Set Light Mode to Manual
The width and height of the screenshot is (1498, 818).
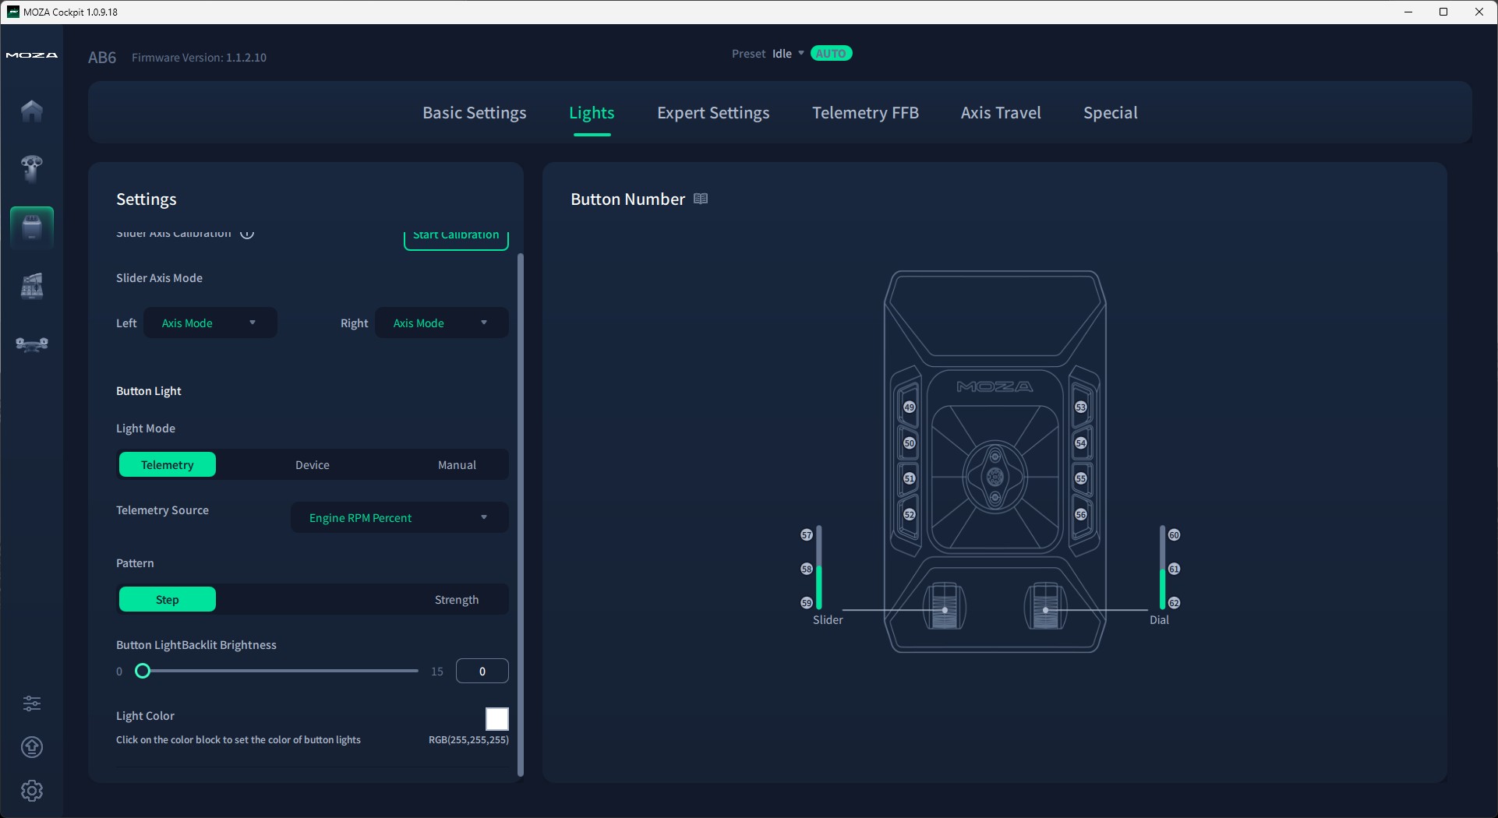457,465
